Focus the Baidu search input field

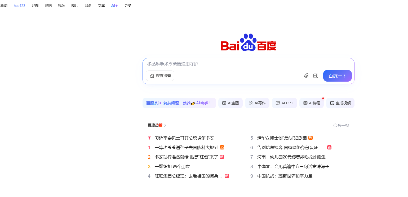point(249,64)
